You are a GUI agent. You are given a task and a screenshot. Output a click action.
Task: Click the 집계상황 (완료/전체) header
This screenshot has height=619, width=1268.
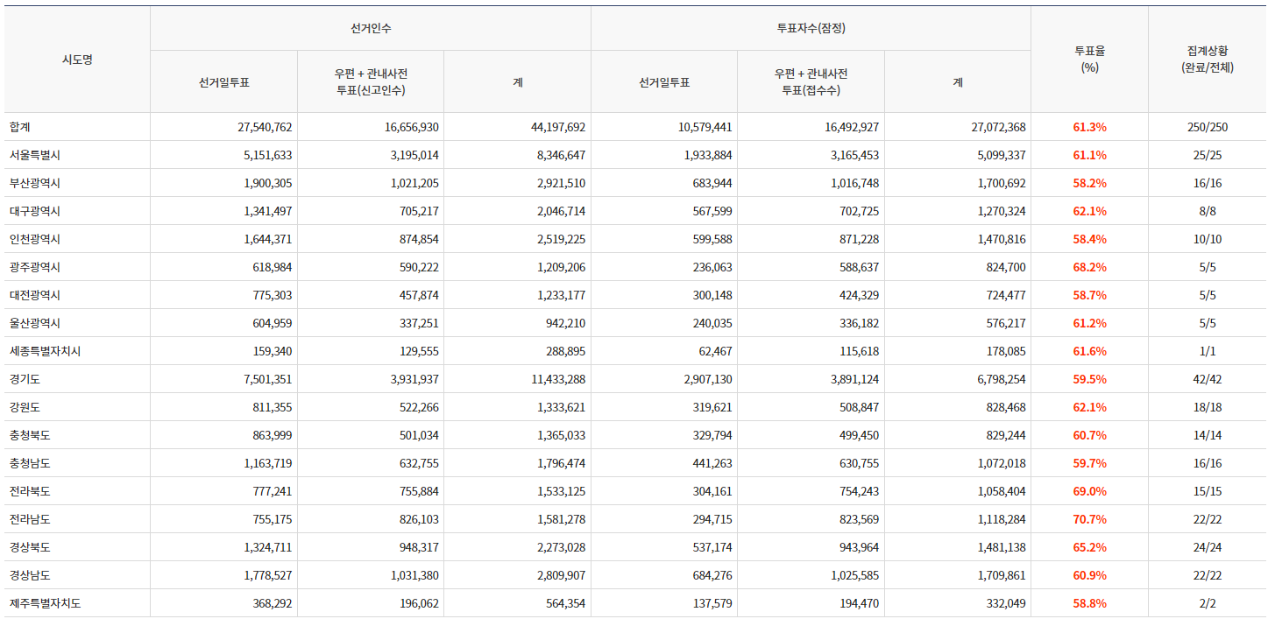click(x=1207, y=60)
